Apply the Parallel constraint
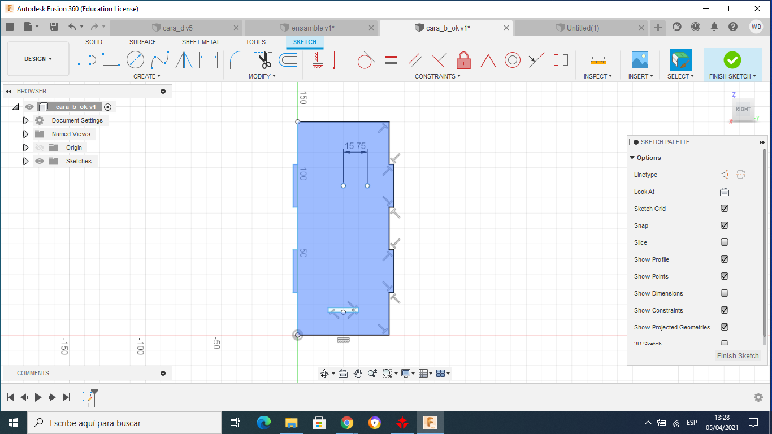This screenshot has width=772, height=434. 415,59
